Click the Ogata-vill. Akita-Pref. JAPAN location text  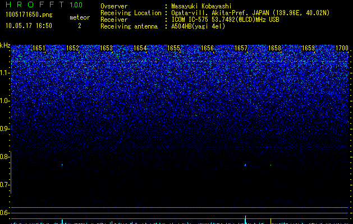(250, 13)
